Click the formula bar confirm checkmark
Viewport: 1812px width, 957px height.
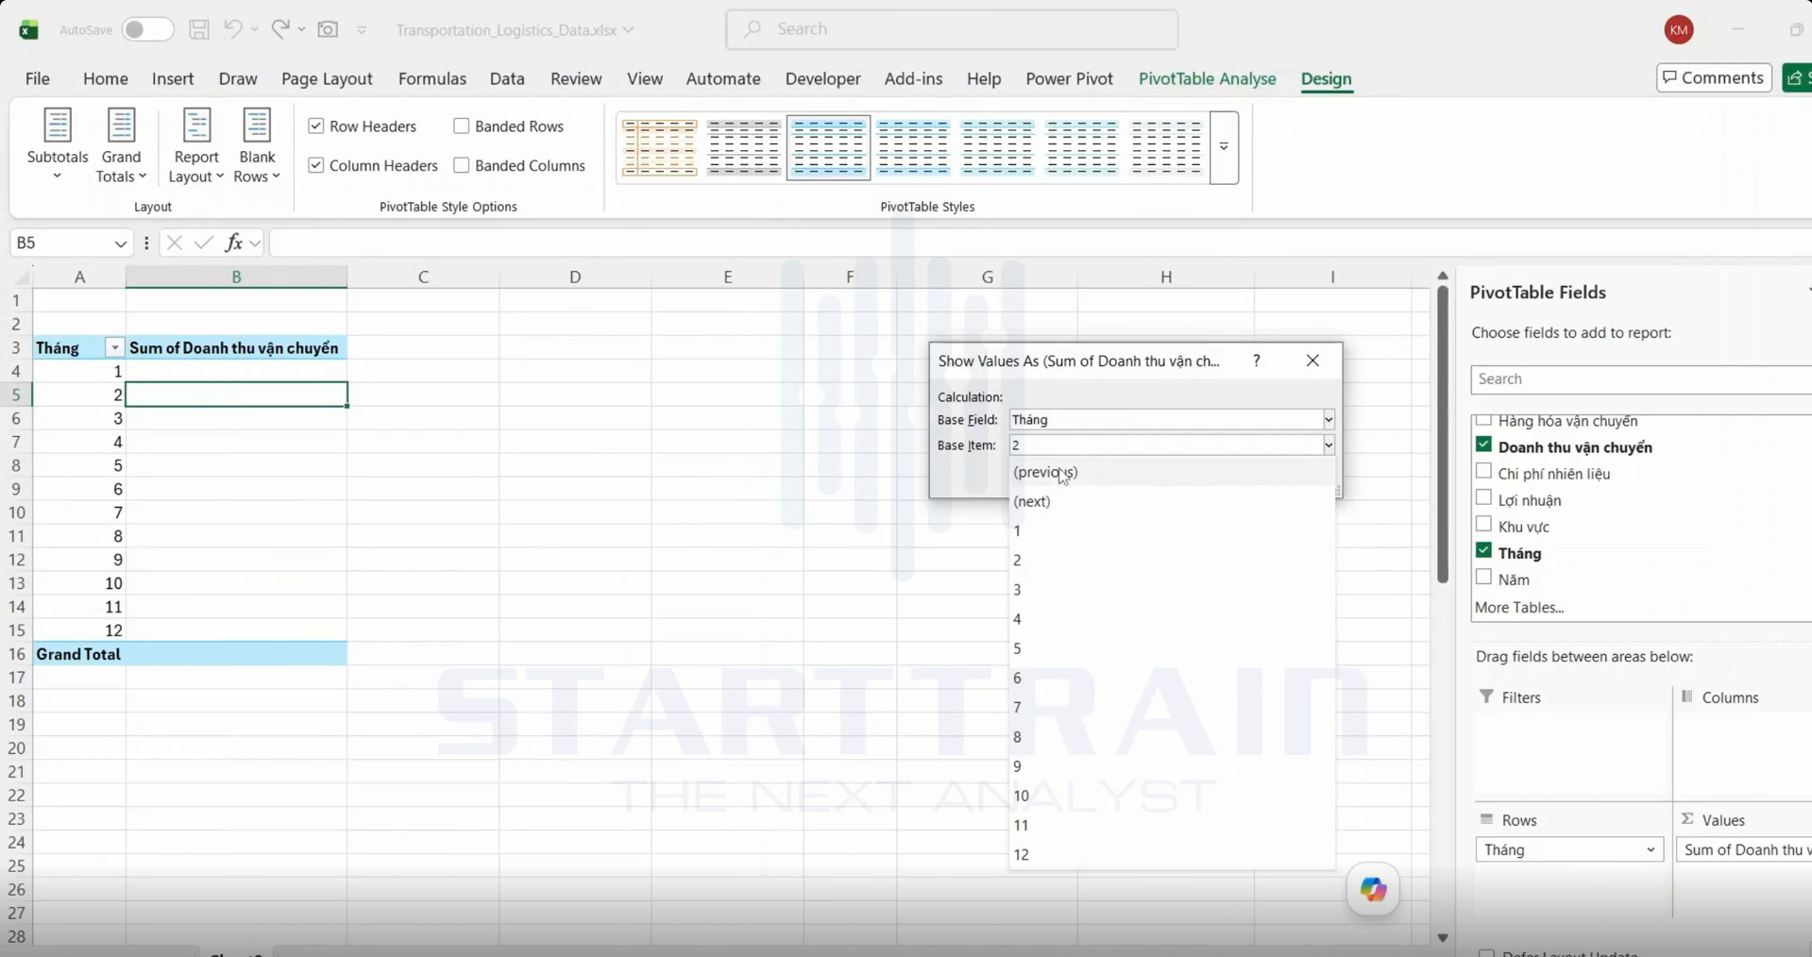tap(203, 243)
